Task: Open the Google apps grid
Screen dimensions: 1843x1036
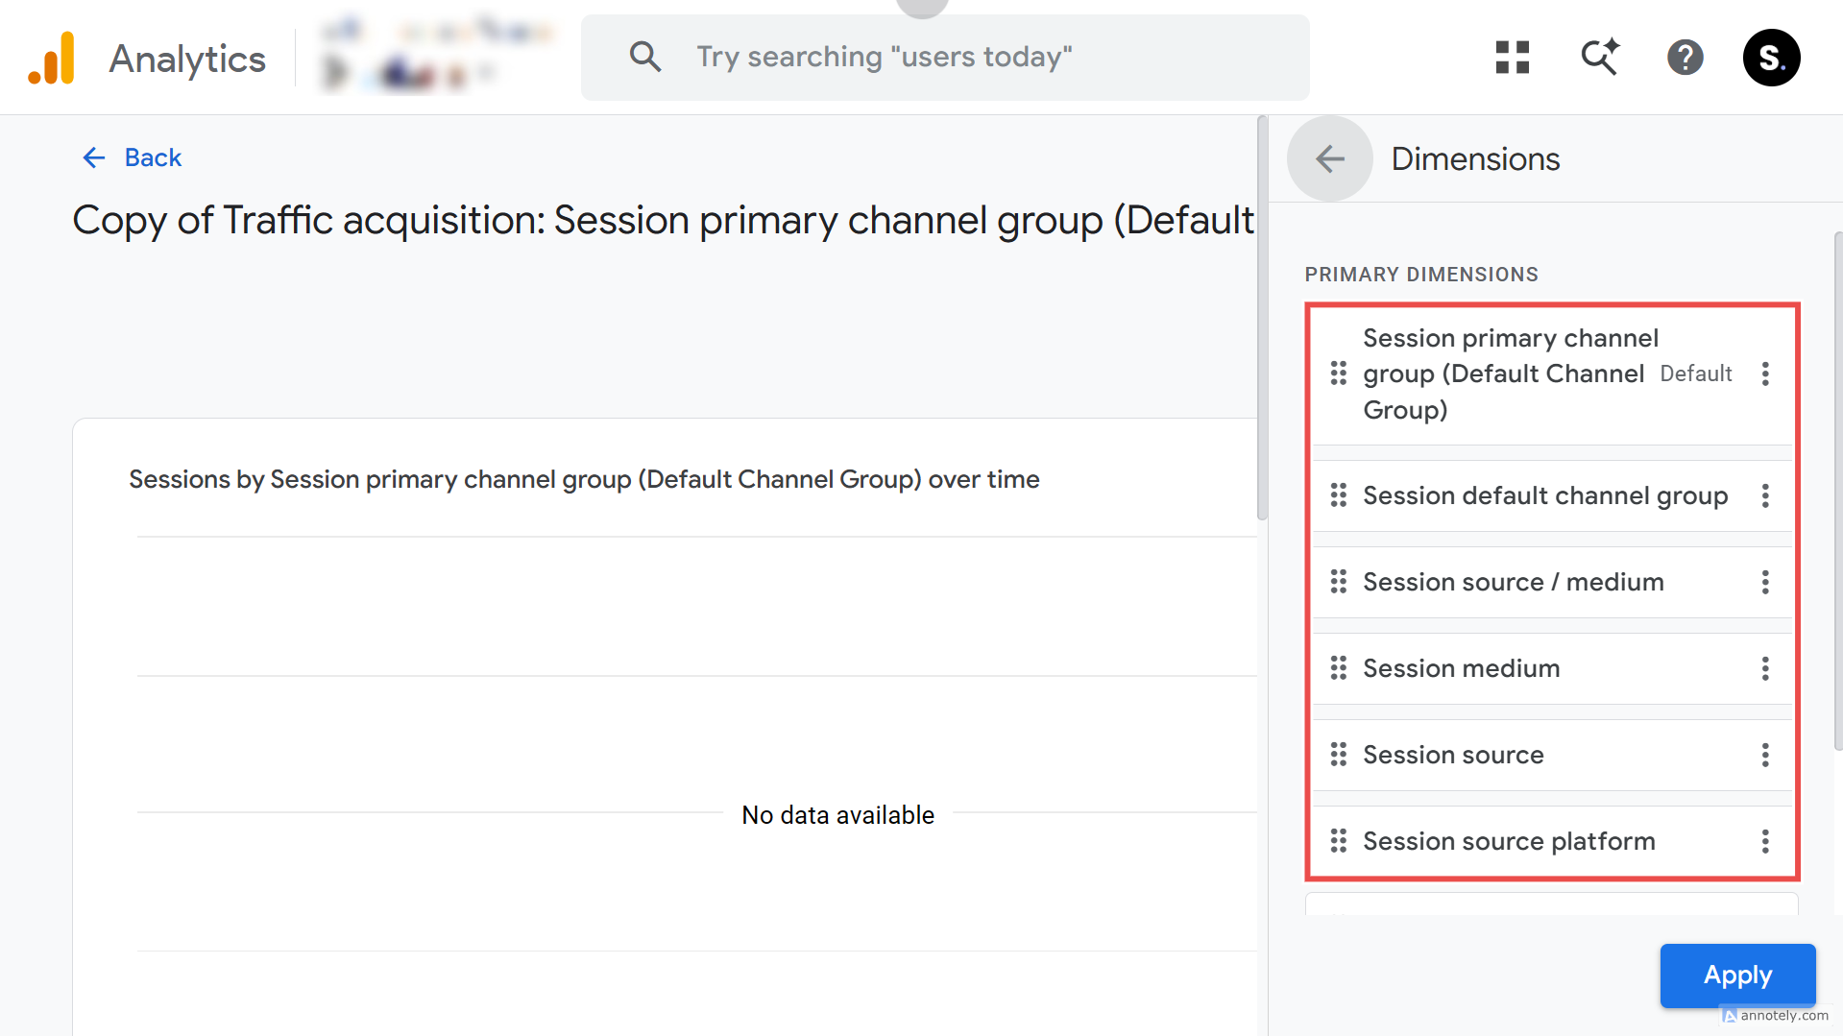Action: click(1512, 58)
